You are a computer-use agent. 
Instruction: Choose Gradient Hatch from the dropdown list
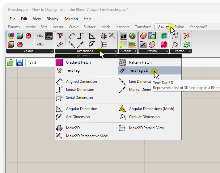[x=87, y=62]
